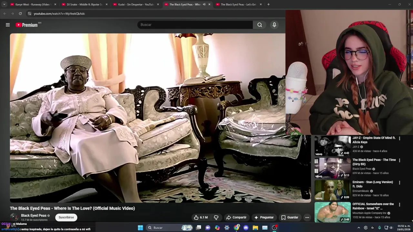Open the Black Eyed Peas channel name
Screen dimensions: 413x232
tap(34, 216)
